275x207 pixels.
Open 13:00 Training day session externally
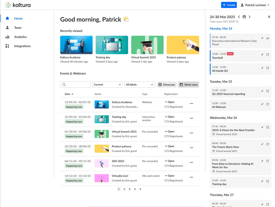coord(268,181)
